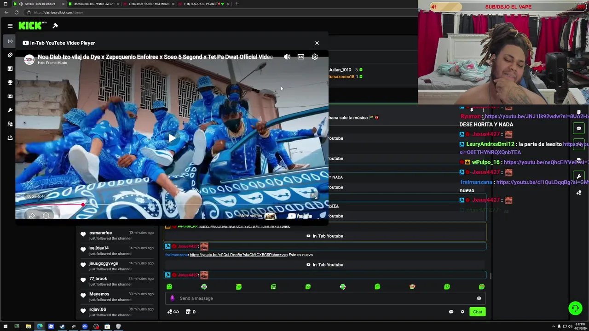Click the Send a message input field
The height and width of the screenshot is (331, 589).
(325, 298)
